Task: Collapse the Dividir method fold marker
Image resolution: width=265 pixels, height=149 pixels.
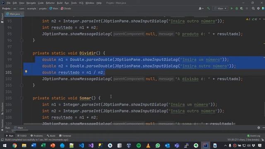Action: (22, 53)
